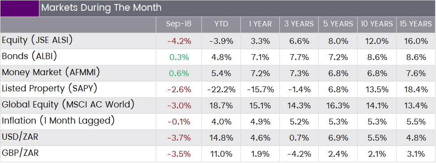The image size is (436, 163).
Task: Click the purple square beside the title
Action: 19,9
